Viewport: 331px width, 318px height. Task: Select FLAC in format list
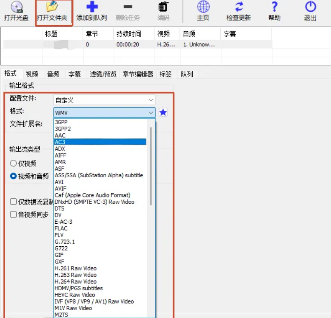100,228
